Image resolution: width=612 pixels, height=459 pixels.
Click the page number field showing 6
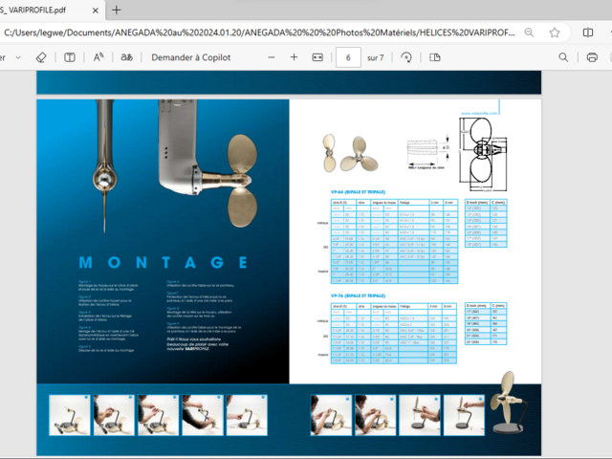pos(348,57)
